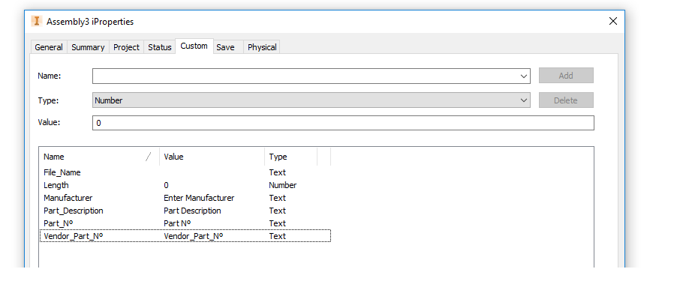674x287 pixels.
Task: Click the Value column header
Action: [x=212, y=157]
